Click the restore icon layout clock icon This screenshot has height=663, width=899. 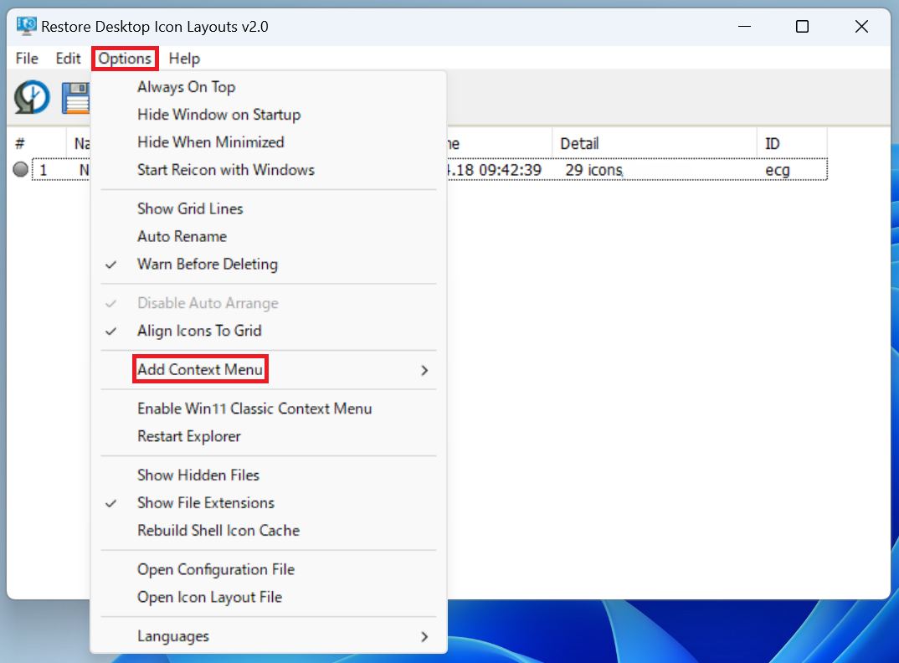click(x=32, y=97)
